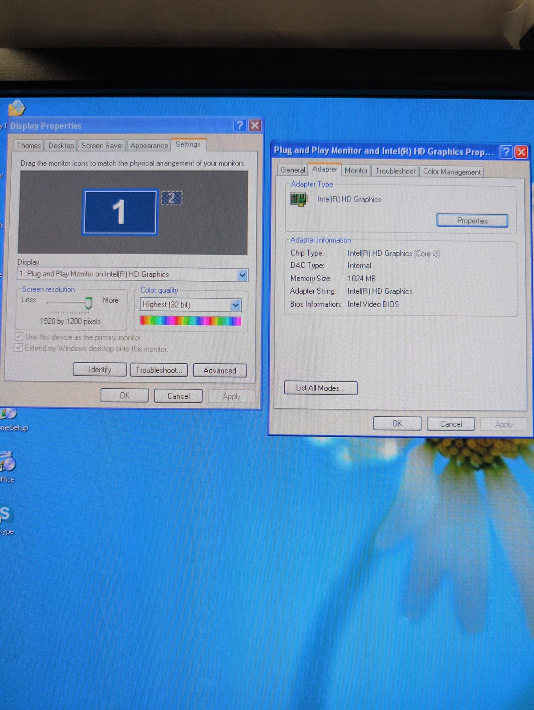Select the Settings tab in Display Properties
Viewport: 534px width, 710px height.
coord(188,144)
